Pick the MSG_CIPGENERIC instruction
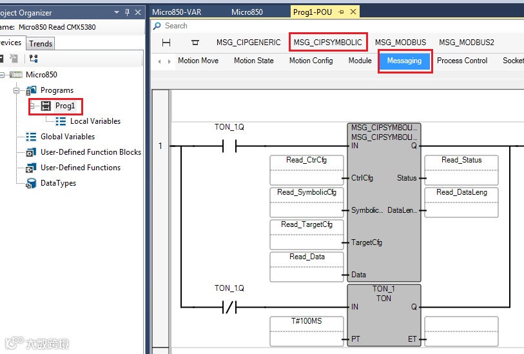This screenshot has height=354, width=524. [x=249, y=43]
